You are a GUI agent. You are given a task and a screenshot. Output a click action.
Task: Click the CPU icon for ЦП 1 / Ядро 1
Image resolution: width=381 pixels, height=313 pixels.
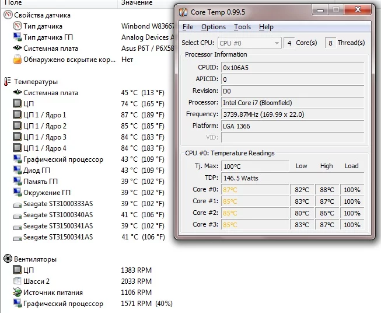click(x=18, y=114)
